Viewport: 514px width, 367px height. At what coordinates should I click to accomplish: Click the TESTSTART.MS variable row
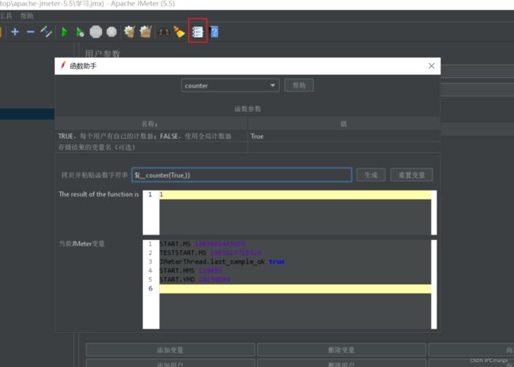click(295, 253)
